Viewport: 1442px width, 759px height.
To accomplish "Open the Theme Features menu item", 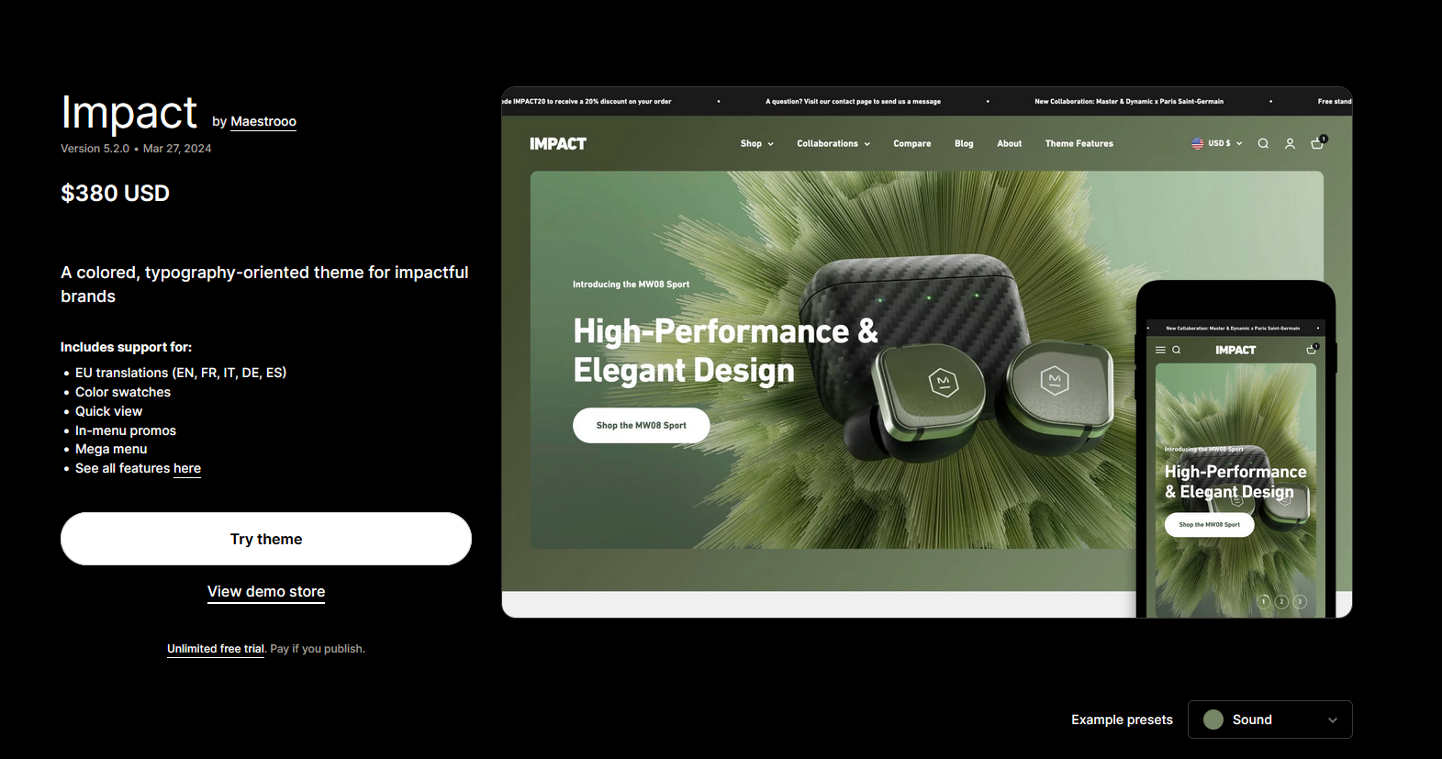I will 1079,143.
